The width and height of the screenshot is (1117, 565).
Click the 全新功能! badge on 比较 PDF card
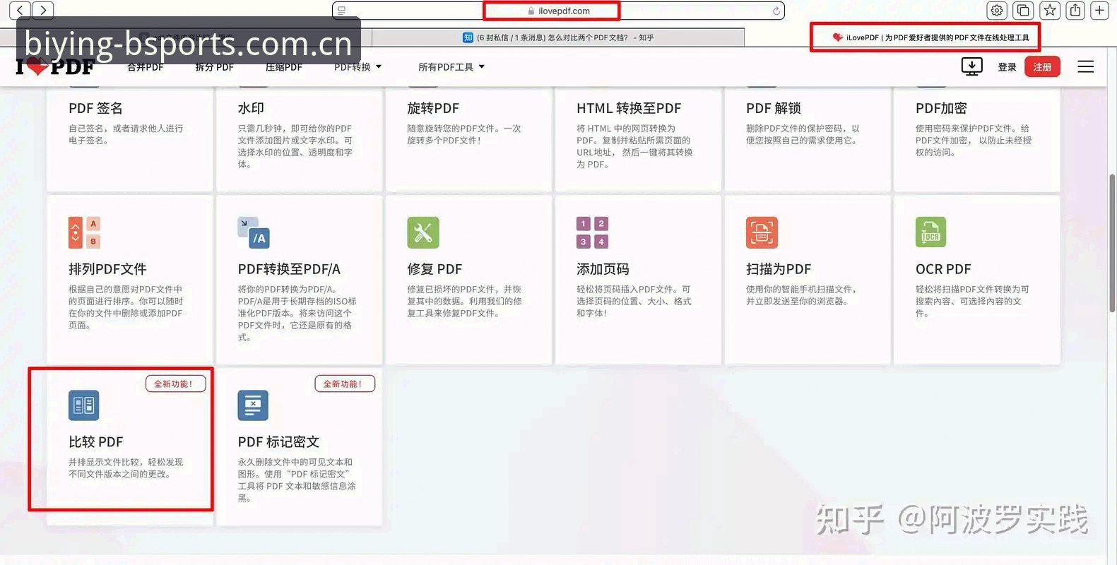(x=175, y=383)
